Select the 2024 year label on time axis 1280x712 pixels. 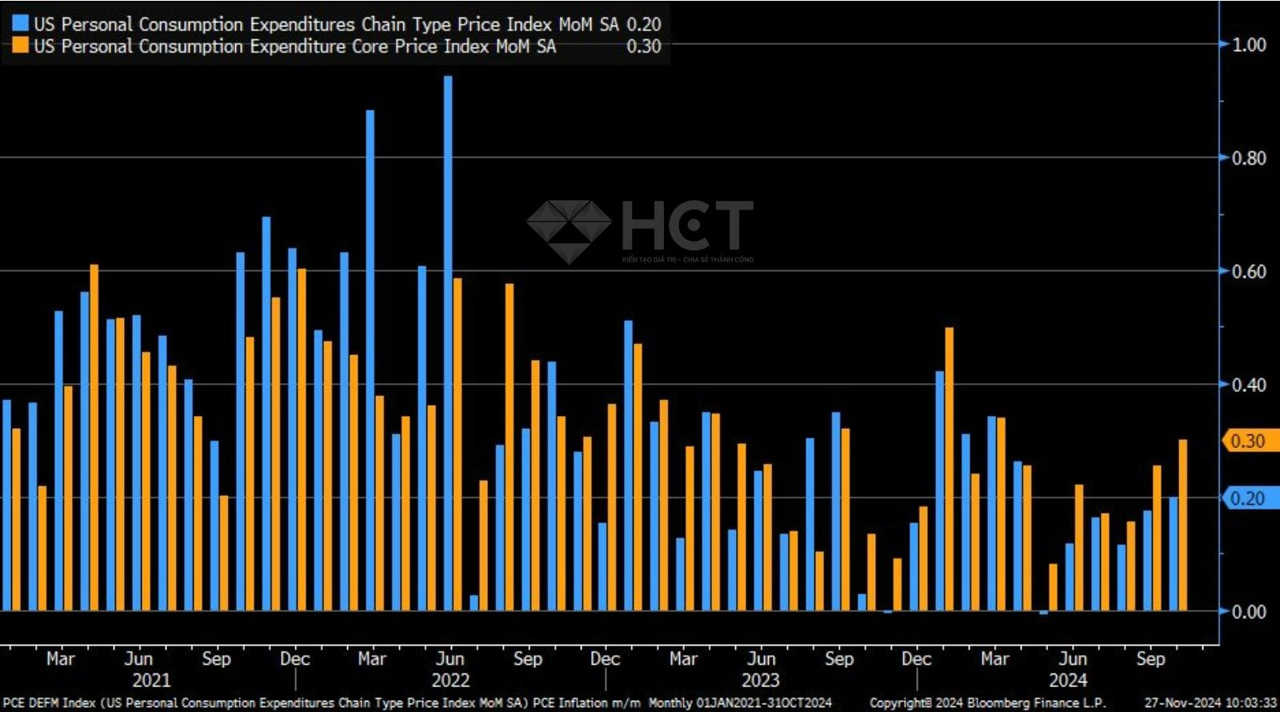(1068, 680)
